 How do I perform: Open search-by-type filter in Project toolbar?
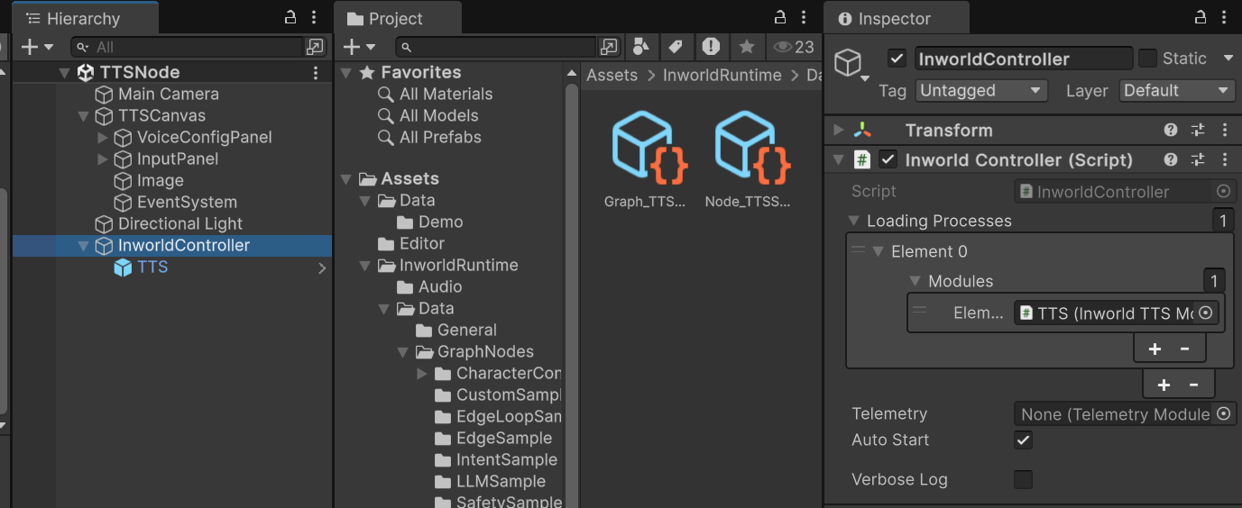tap(640, 47)
